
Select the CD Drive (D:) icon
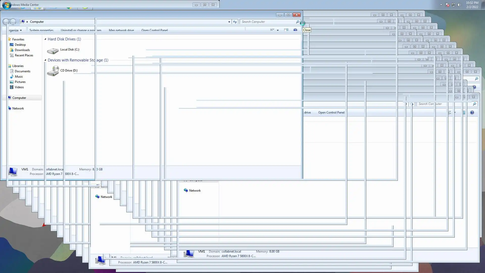point(53,71)
